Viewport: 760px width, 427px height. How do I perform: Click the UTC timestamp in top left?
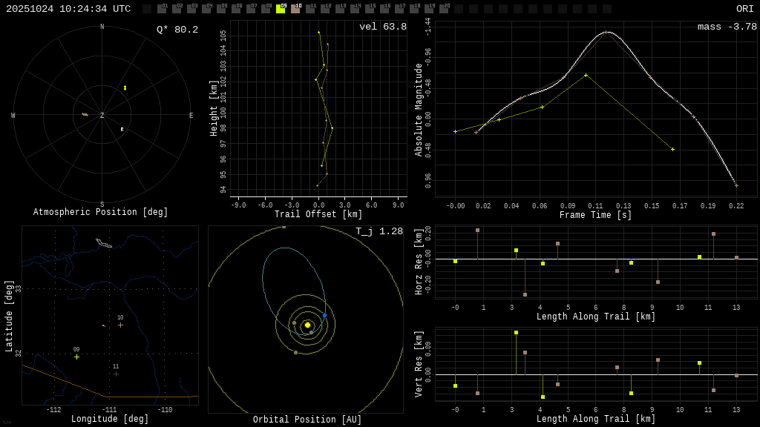click(x=68, y=9)
